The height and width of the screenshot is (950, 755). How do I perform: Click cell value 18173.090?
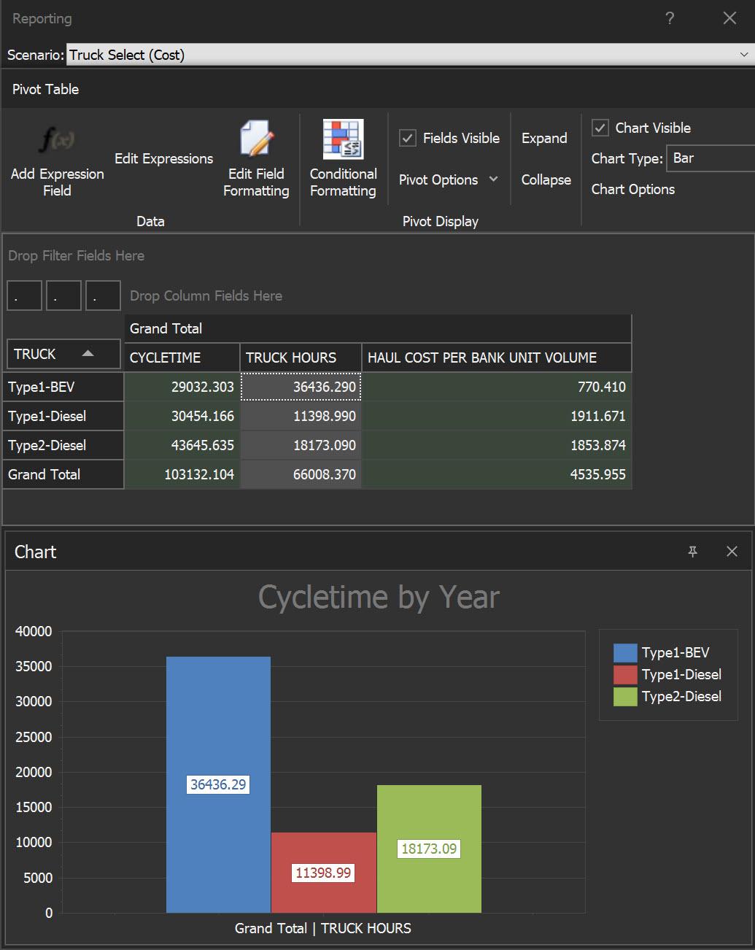pos(301,445)
